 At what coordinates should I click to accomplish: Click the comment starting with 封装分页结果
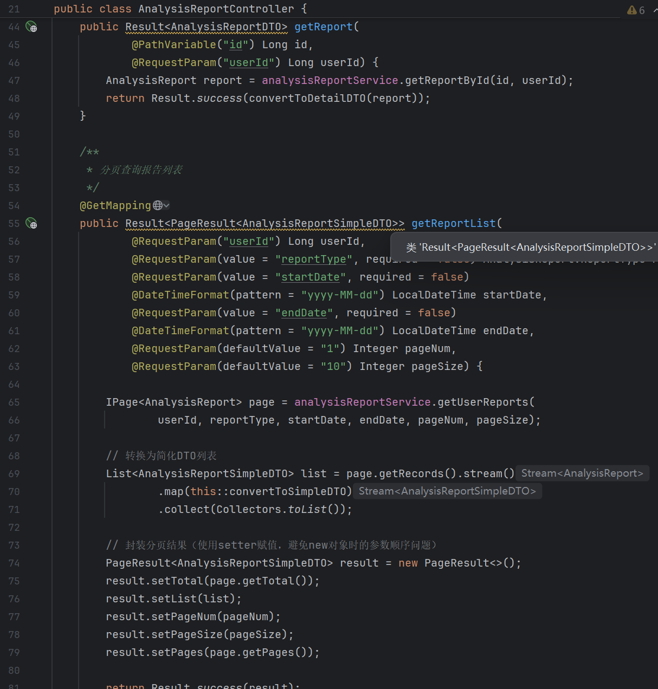(272, 545)
